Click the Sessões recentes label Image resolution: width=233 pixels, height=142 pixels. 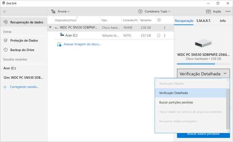pyautogui.click(x=15, y=60)
